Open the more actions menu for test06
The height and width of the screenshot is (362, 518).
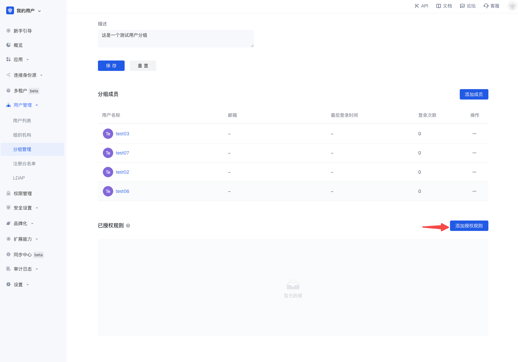click(x=474, y=191)
